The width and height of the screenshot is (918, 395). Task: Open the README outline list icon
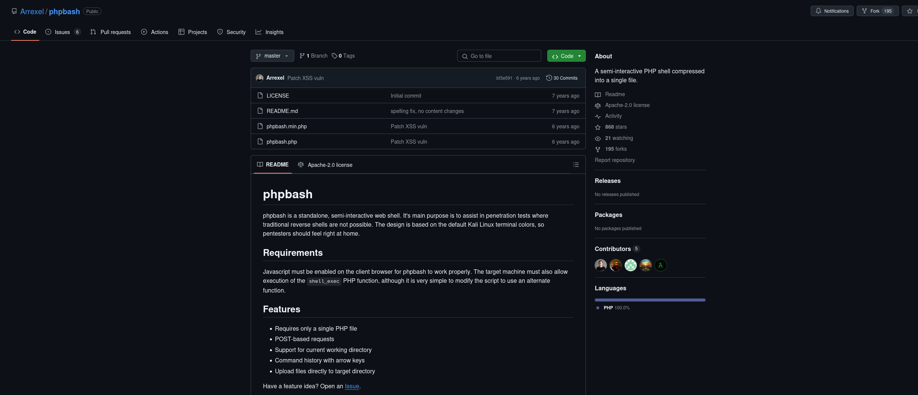click(576, 165)
